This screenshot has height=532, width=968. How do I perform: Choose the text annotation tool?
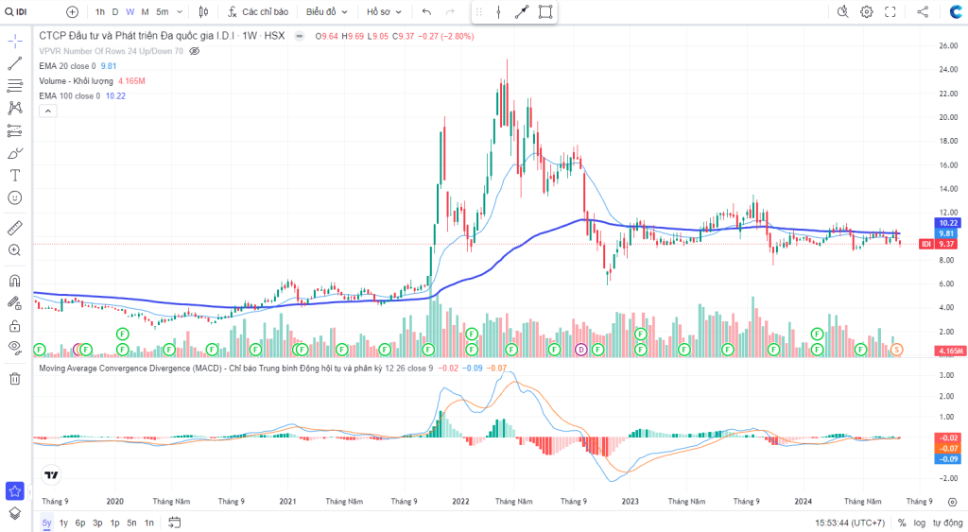pyautogui.click(x=15, y=175)
